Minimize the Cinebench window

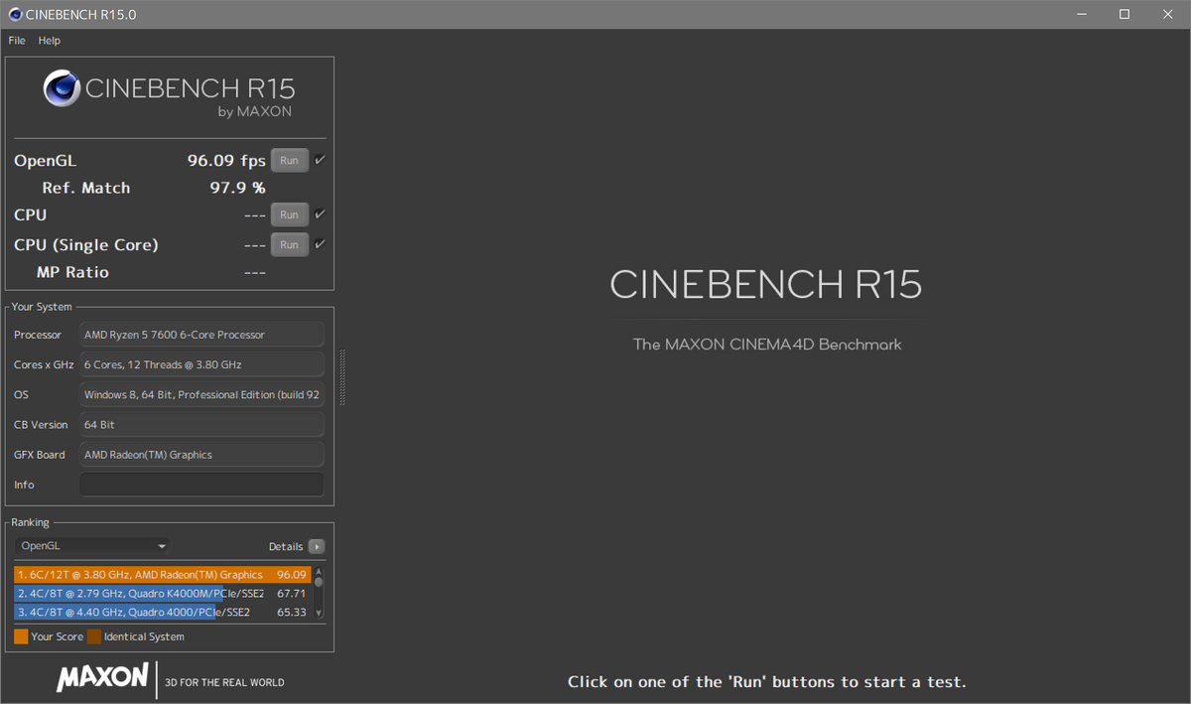click(x=1081, y=14)
